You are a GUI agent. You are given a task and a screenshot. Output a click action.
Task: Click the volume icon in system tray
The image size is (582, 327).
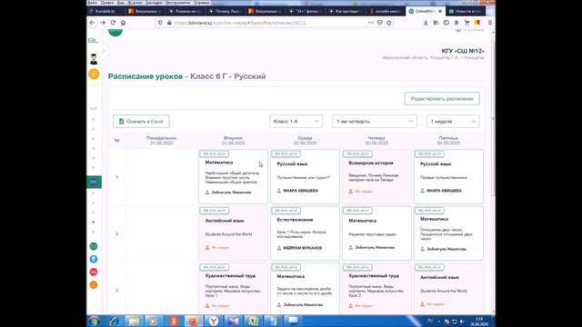coord(462,322)
